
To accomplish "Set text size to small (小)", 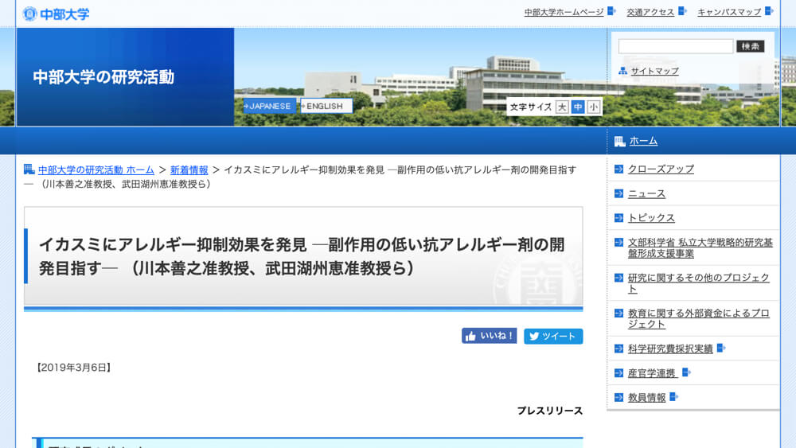I will (594, 107).
